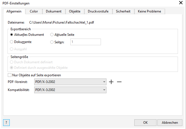Open the Sicherheit tab
Viewport: 186px width, 129px height.
123,11
